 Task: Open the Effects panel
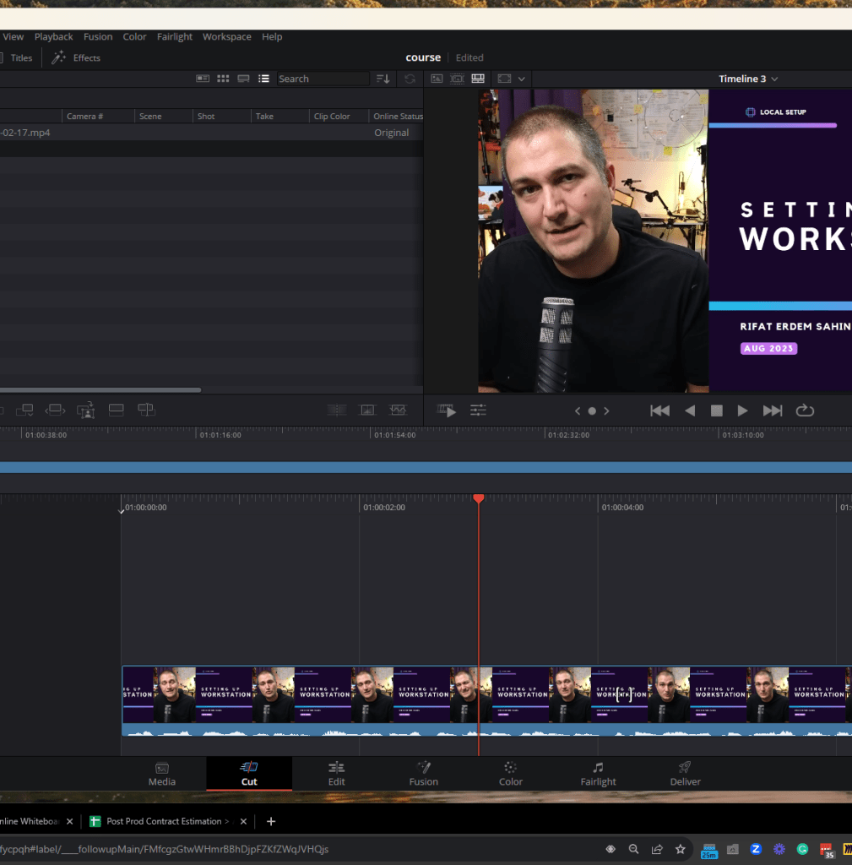(76, 57)
